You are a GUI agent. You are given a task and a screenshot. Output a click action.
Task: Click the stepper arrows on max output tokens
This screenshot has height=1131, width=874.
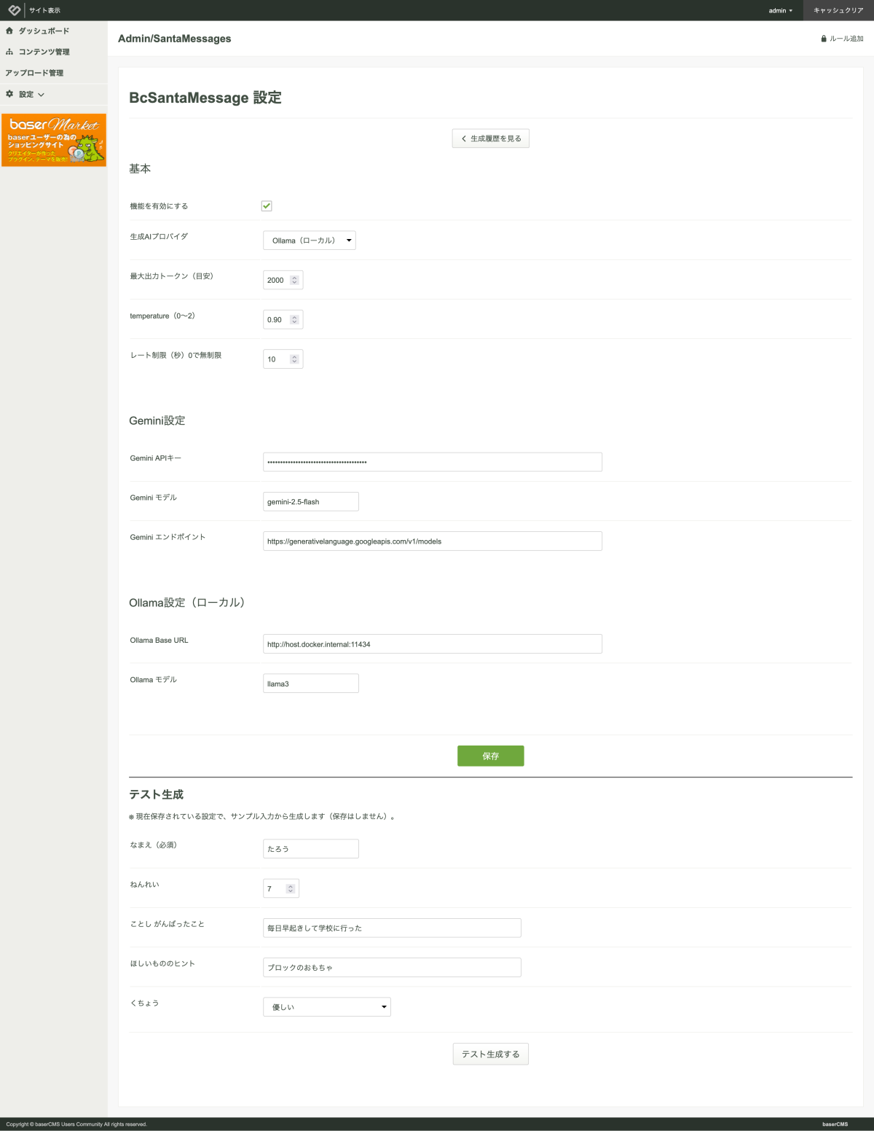click(294, 280)
